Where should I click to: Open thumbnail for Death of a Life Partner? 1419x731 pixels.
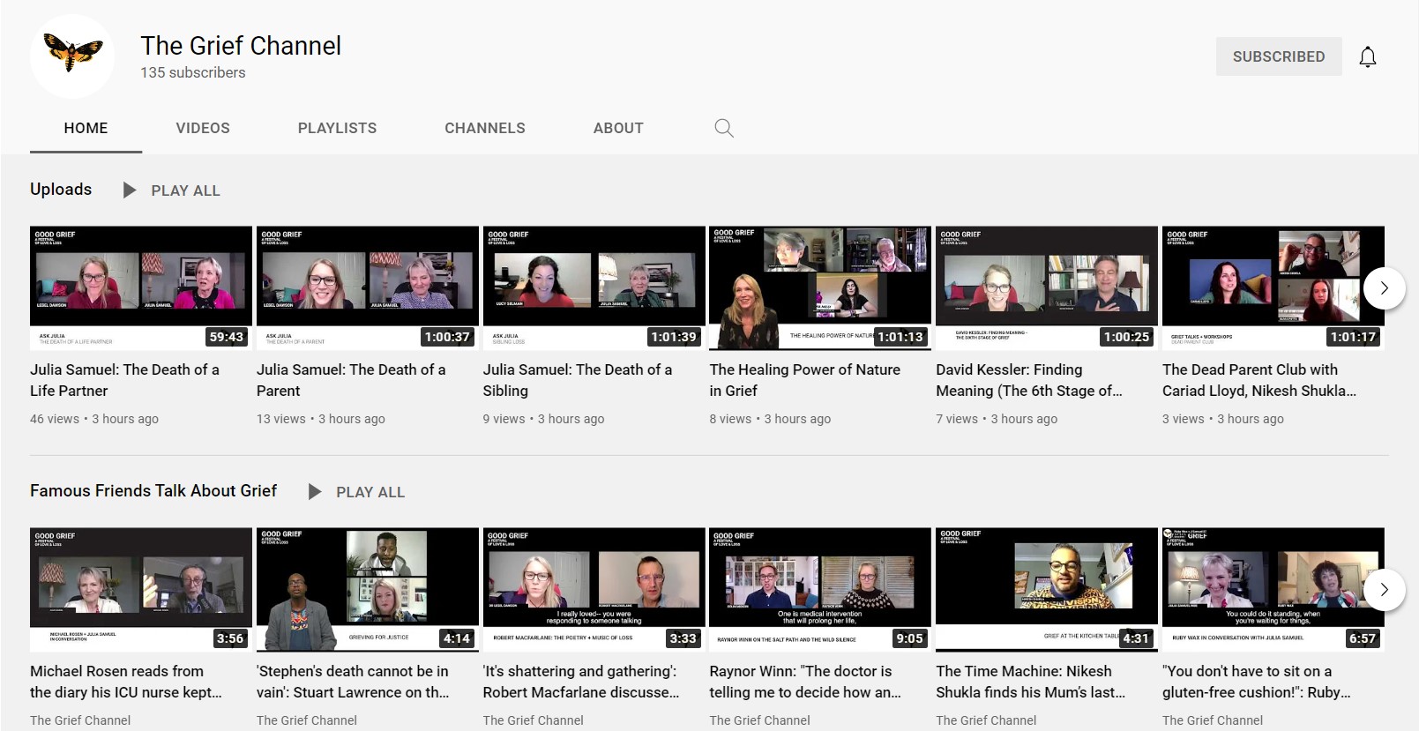point(141,288)
